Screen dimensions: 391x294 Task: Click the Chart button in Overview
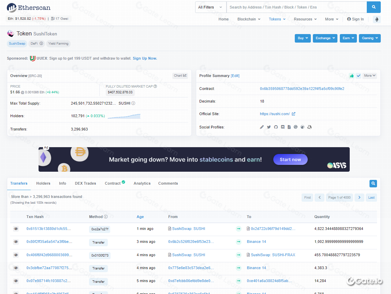[x=180, y=76]
